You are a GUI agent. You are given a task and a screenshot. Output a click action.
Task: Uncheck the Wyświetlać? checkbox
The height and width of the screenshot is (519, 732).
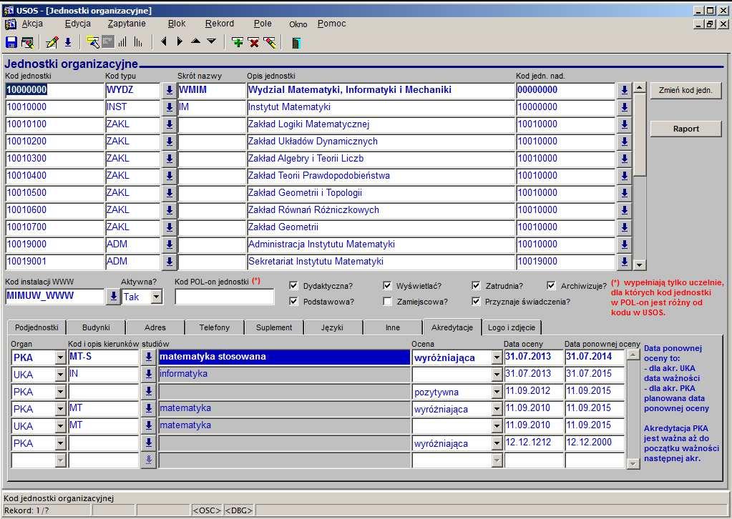click(387, 286)
